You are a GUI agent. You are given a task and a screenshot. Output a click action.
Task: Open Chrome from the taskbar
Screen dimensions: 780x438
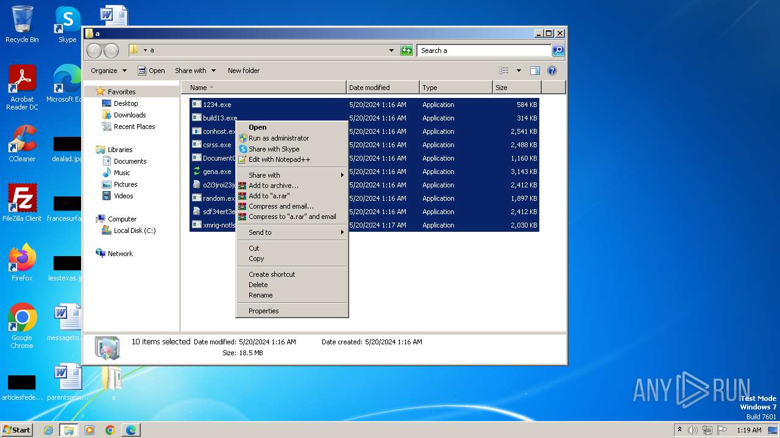(110, 430)
